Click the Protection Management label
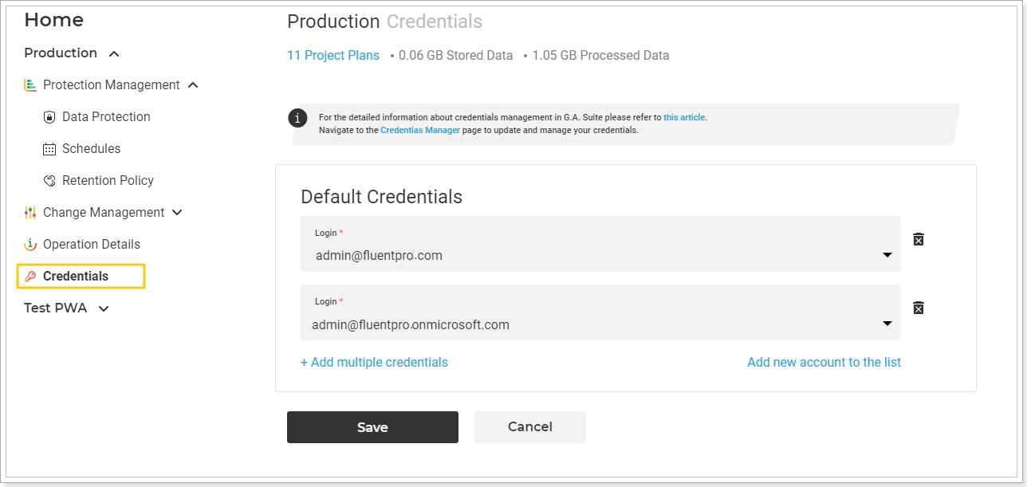This screenshot has width=1027, height=487. tap(112, 85)
